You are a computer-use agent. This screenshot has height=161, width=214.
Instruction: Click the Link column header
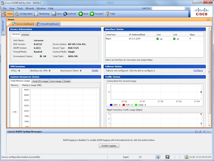[x=181, y=35]
